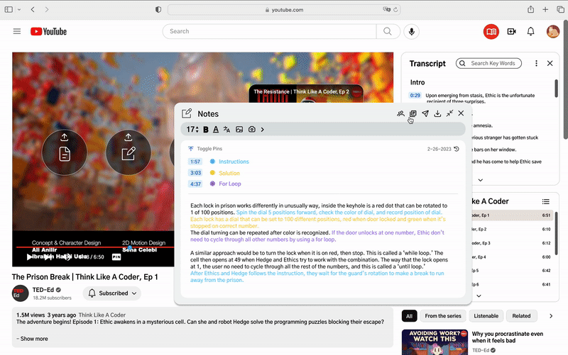This screenshot has height=355, width=568.
Task: Expand the playlist with bottom chevron
Action: [479, 295]
